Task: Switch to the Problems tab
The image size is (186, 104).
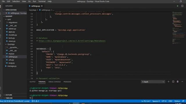Action: (x=67, y=82)
